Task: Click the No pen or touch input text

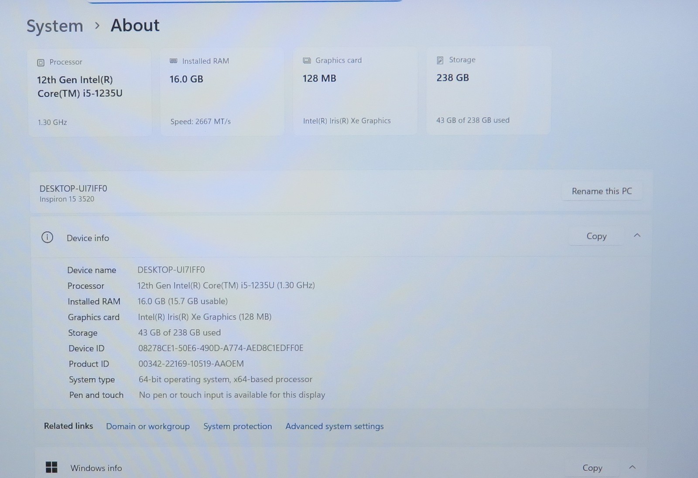Action: point(232,395)
